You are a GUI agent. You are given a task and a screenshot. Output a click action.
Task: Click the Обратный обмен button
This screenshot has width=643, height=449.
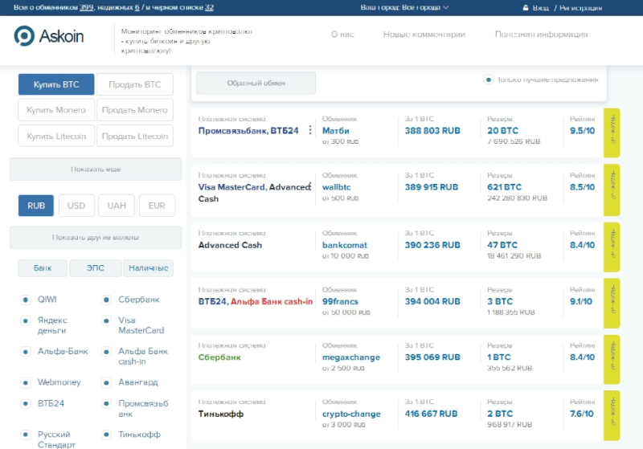[256, 83]
